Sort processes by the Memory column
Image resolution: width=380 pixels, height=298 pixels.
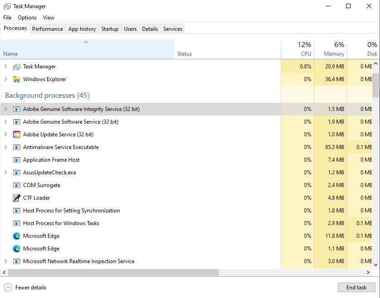coord(331,49)
